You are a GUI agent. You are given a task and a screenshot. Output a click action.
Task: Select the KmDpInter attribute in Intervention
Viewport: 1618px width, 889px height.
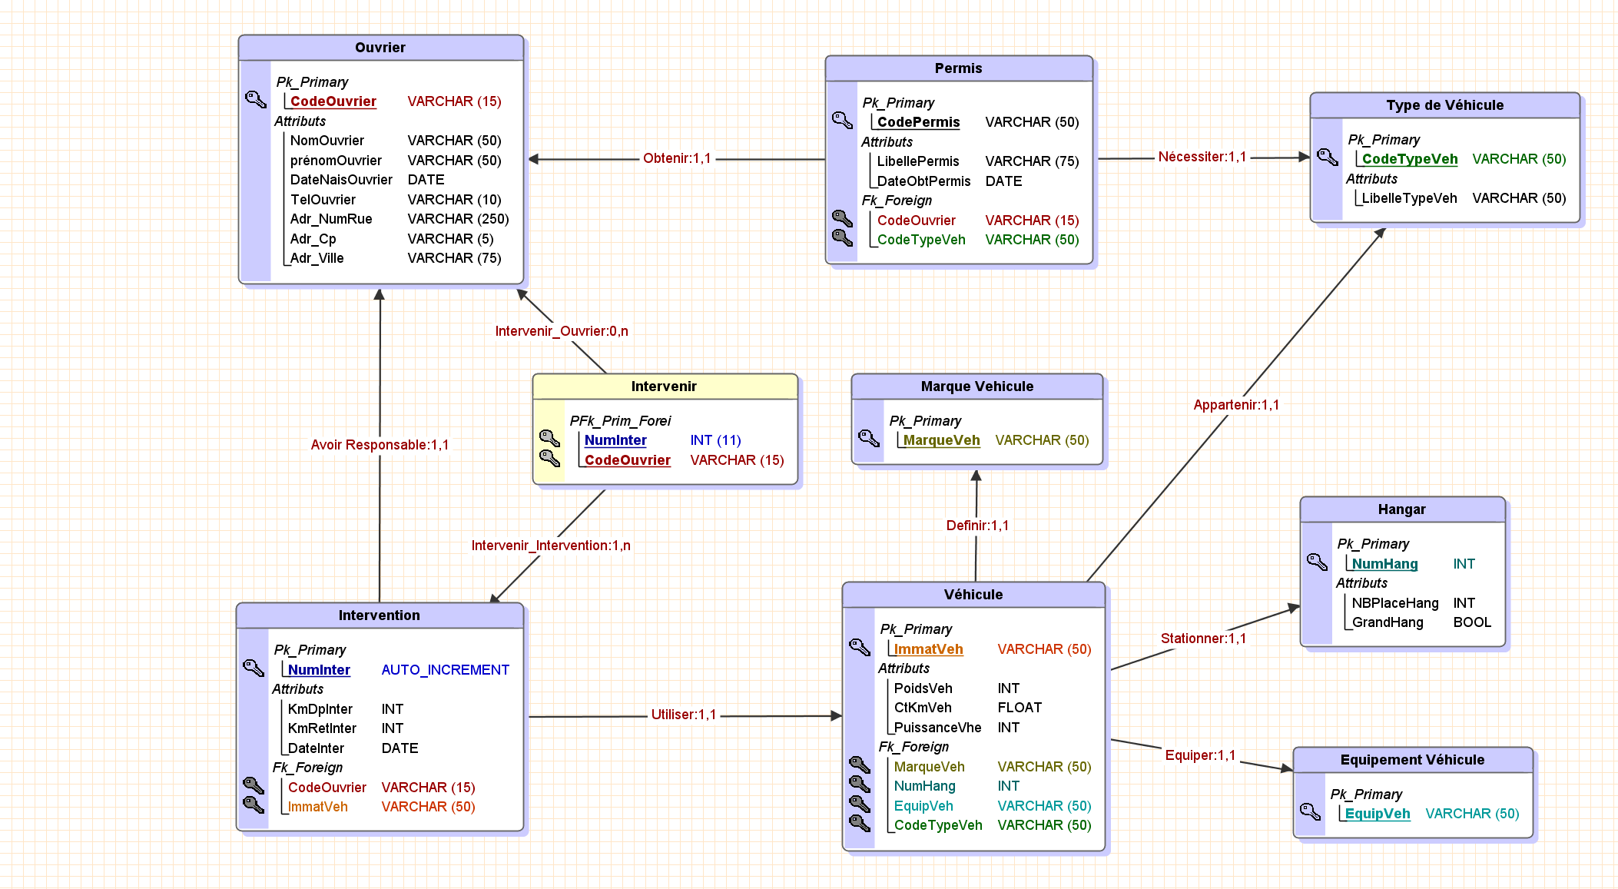coord(320,709)
